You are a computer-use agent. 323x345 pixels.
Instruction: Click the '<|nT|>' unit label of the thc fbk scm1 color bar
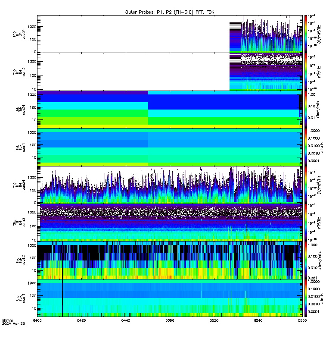[321, 298]
